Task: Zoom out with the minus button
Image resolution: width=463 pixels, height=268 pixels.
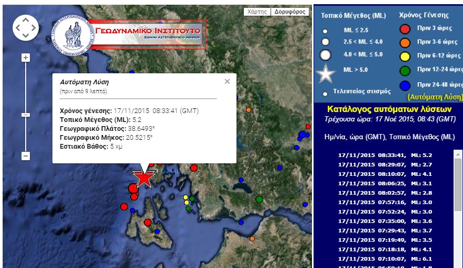Action: click(26, 155)
